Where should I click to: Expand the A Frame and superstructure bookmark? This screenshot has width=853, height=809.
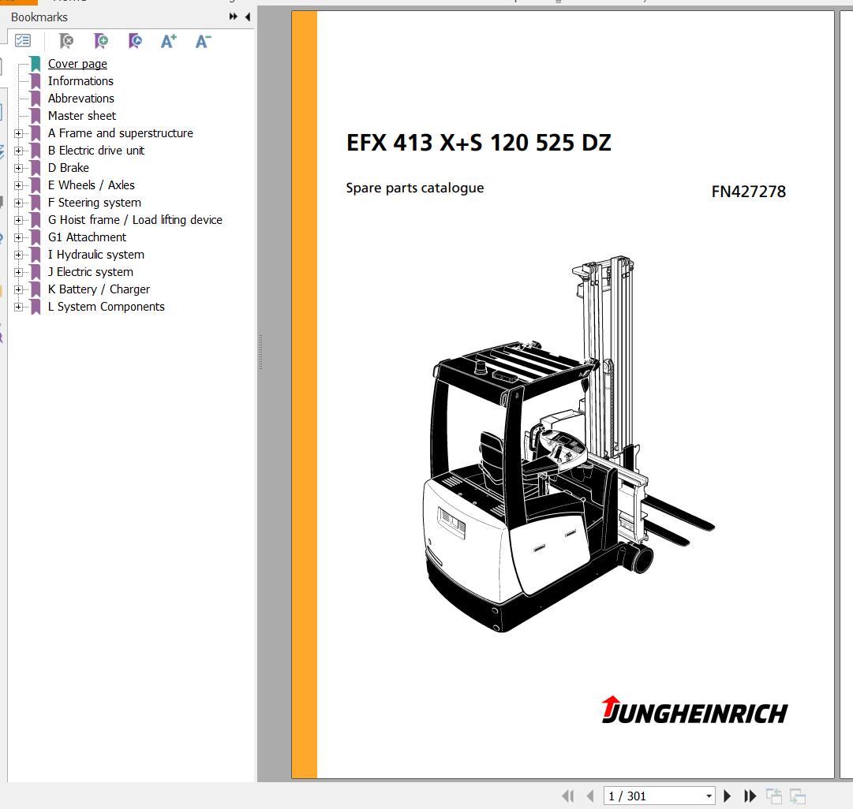[18, 133]
